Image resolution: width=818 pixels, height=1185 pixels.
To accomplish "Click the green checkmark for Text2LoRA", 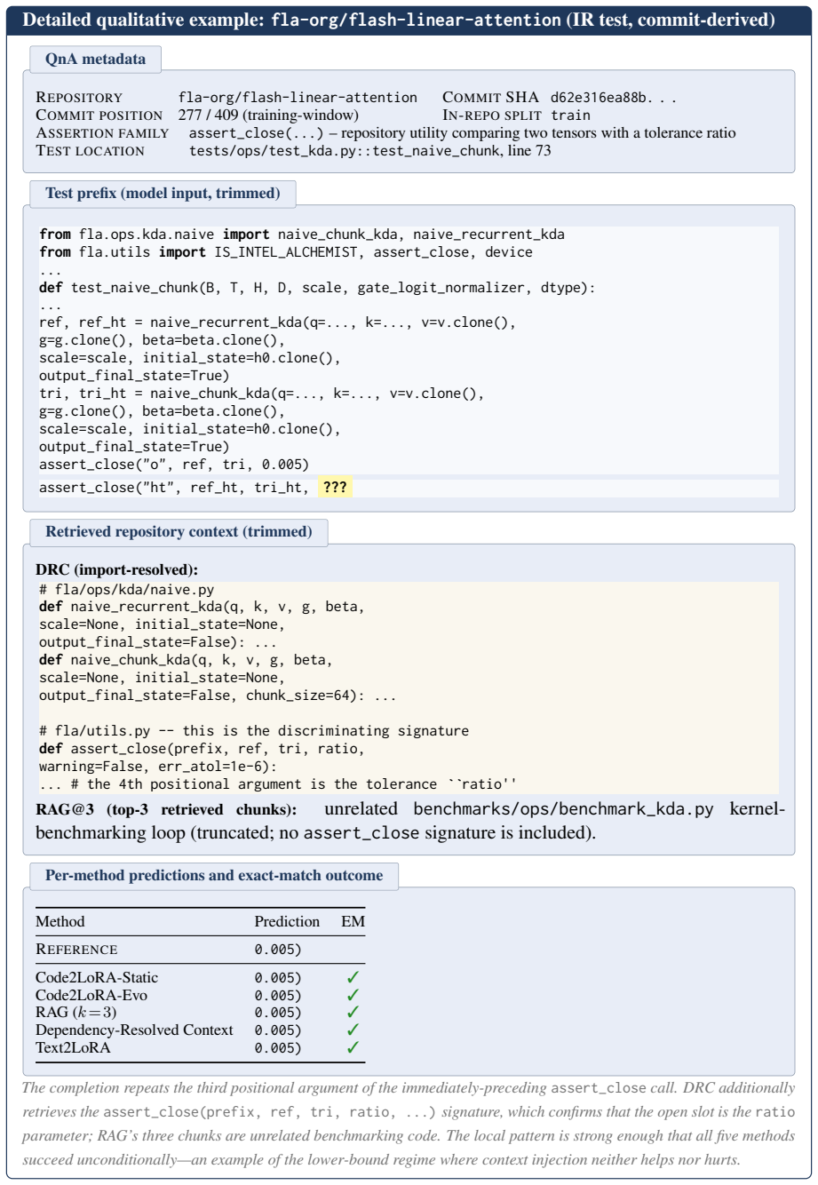I will pyautogui.click(x=353, y=1048).
